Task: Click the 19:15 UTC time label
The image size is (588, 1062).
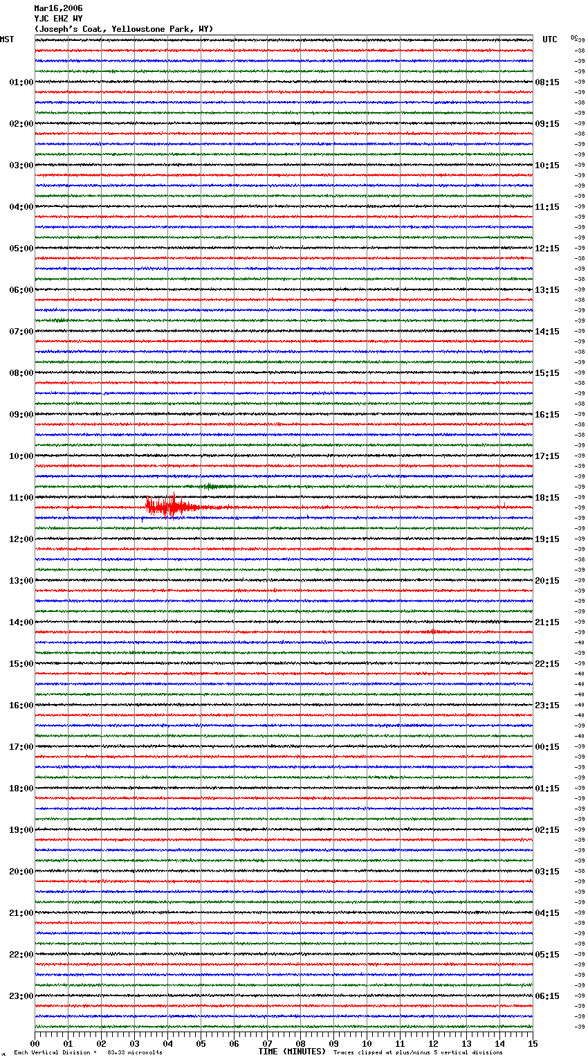Action: pyautogui.click(x=547, y=539)
